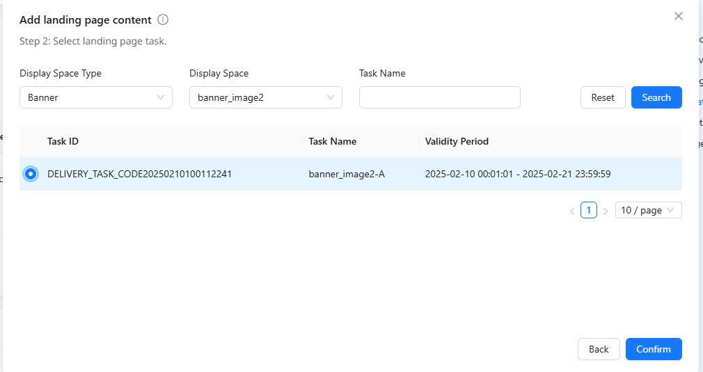Click the Back button
The image size is (703, 372).
click(599, 349)
